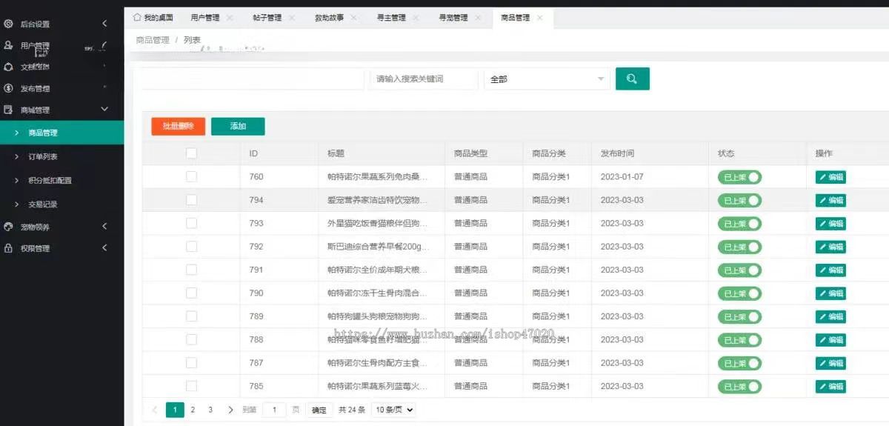Open the 全部 filter dropdown
Viewport: 889px width, 426px height.
point(547,79)
